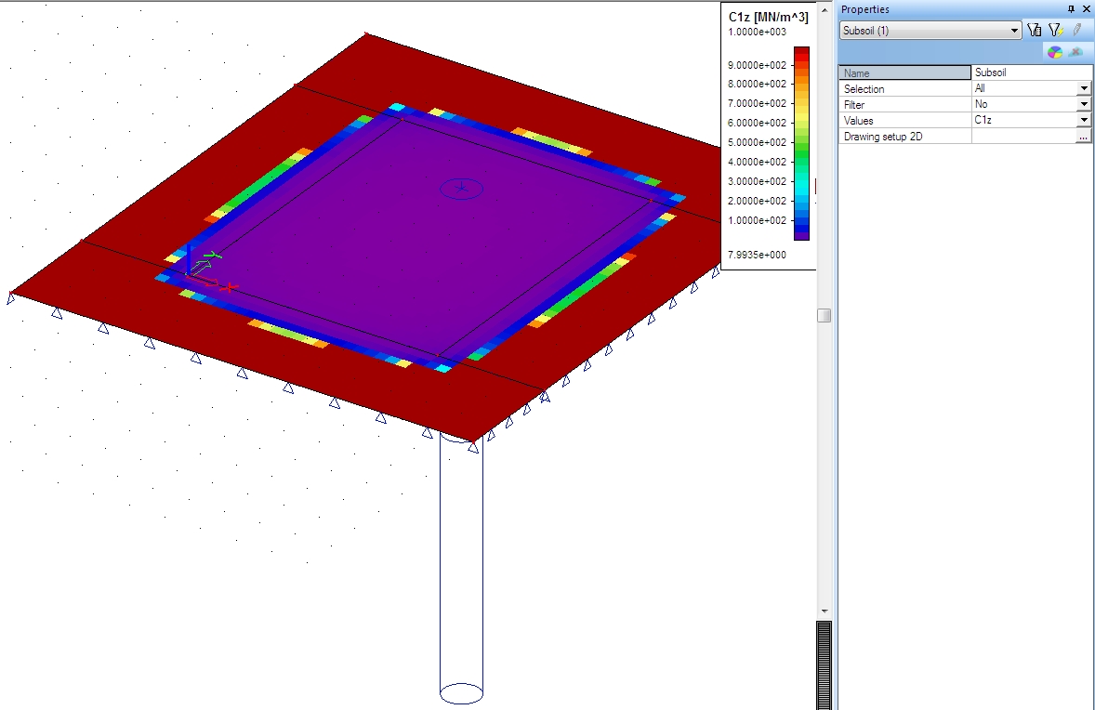Click the colorful pie chart icon
Screen dimensions: 1095x710
(1055, 52)
